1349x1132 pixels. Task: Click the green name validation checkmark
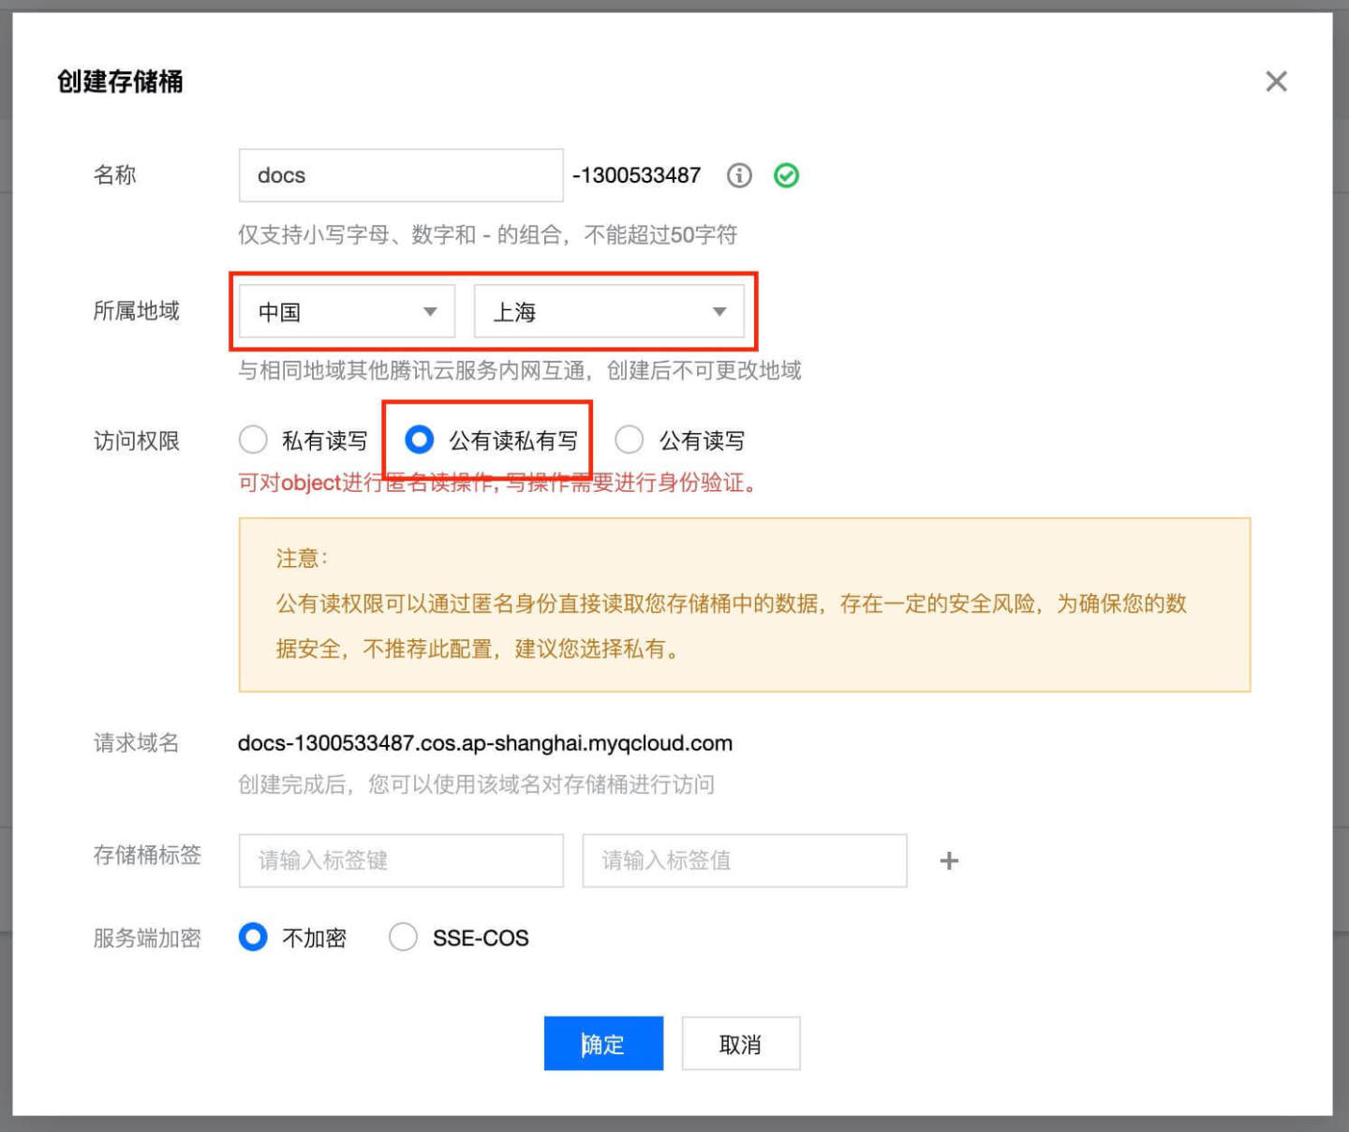tap(787, 175)
